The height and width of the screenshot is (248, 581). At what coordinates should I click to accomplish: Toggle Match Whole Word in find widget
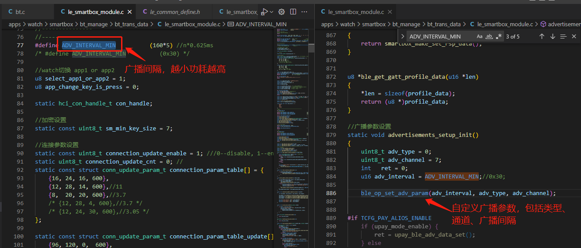click(x=490, y=36)
